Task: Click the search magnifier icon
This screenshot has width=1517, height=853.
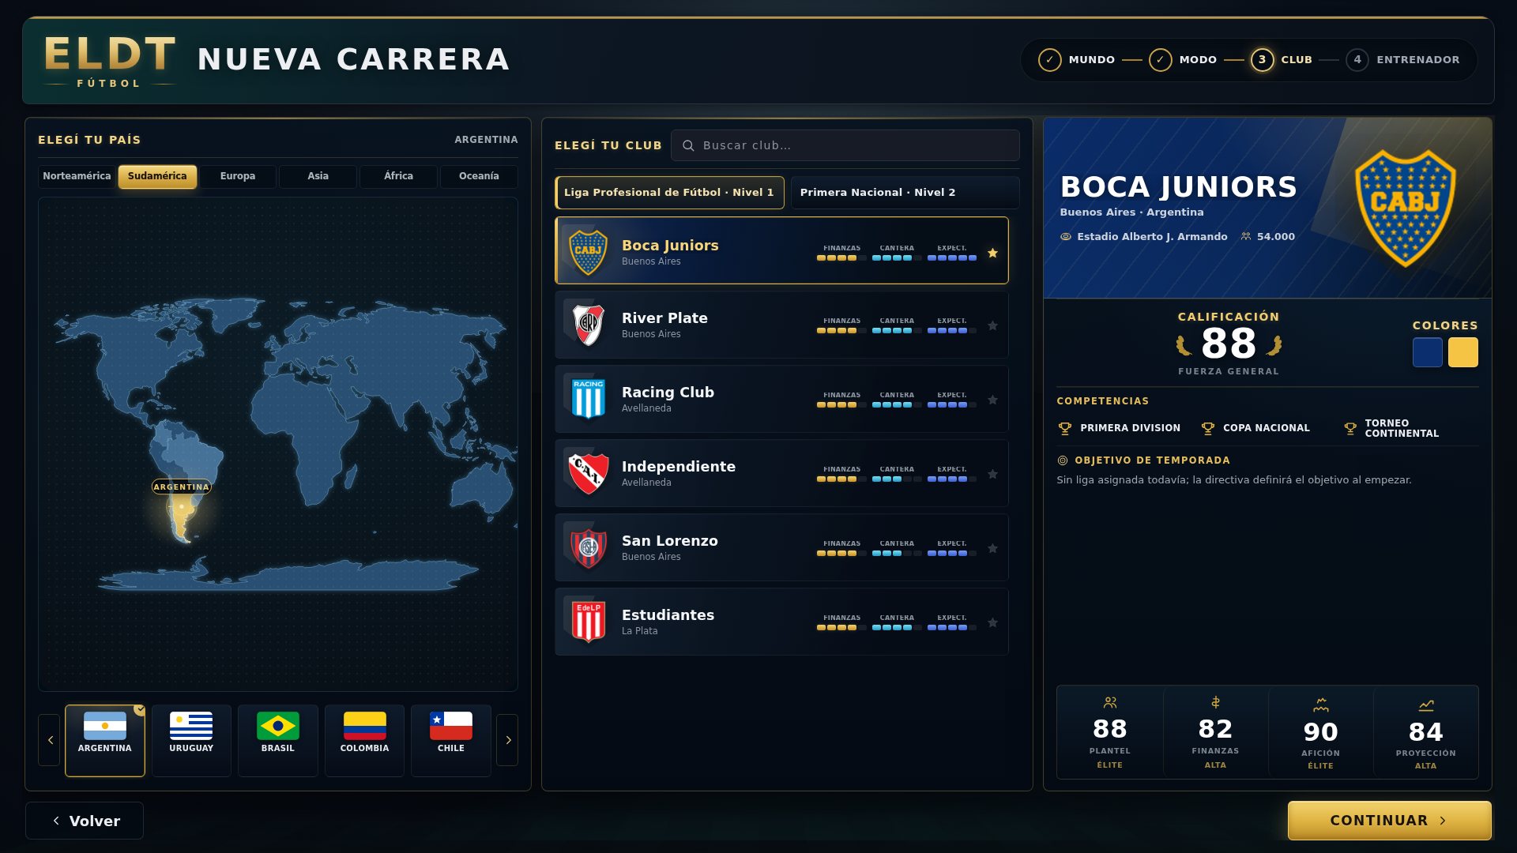Action: pos(688,145)
